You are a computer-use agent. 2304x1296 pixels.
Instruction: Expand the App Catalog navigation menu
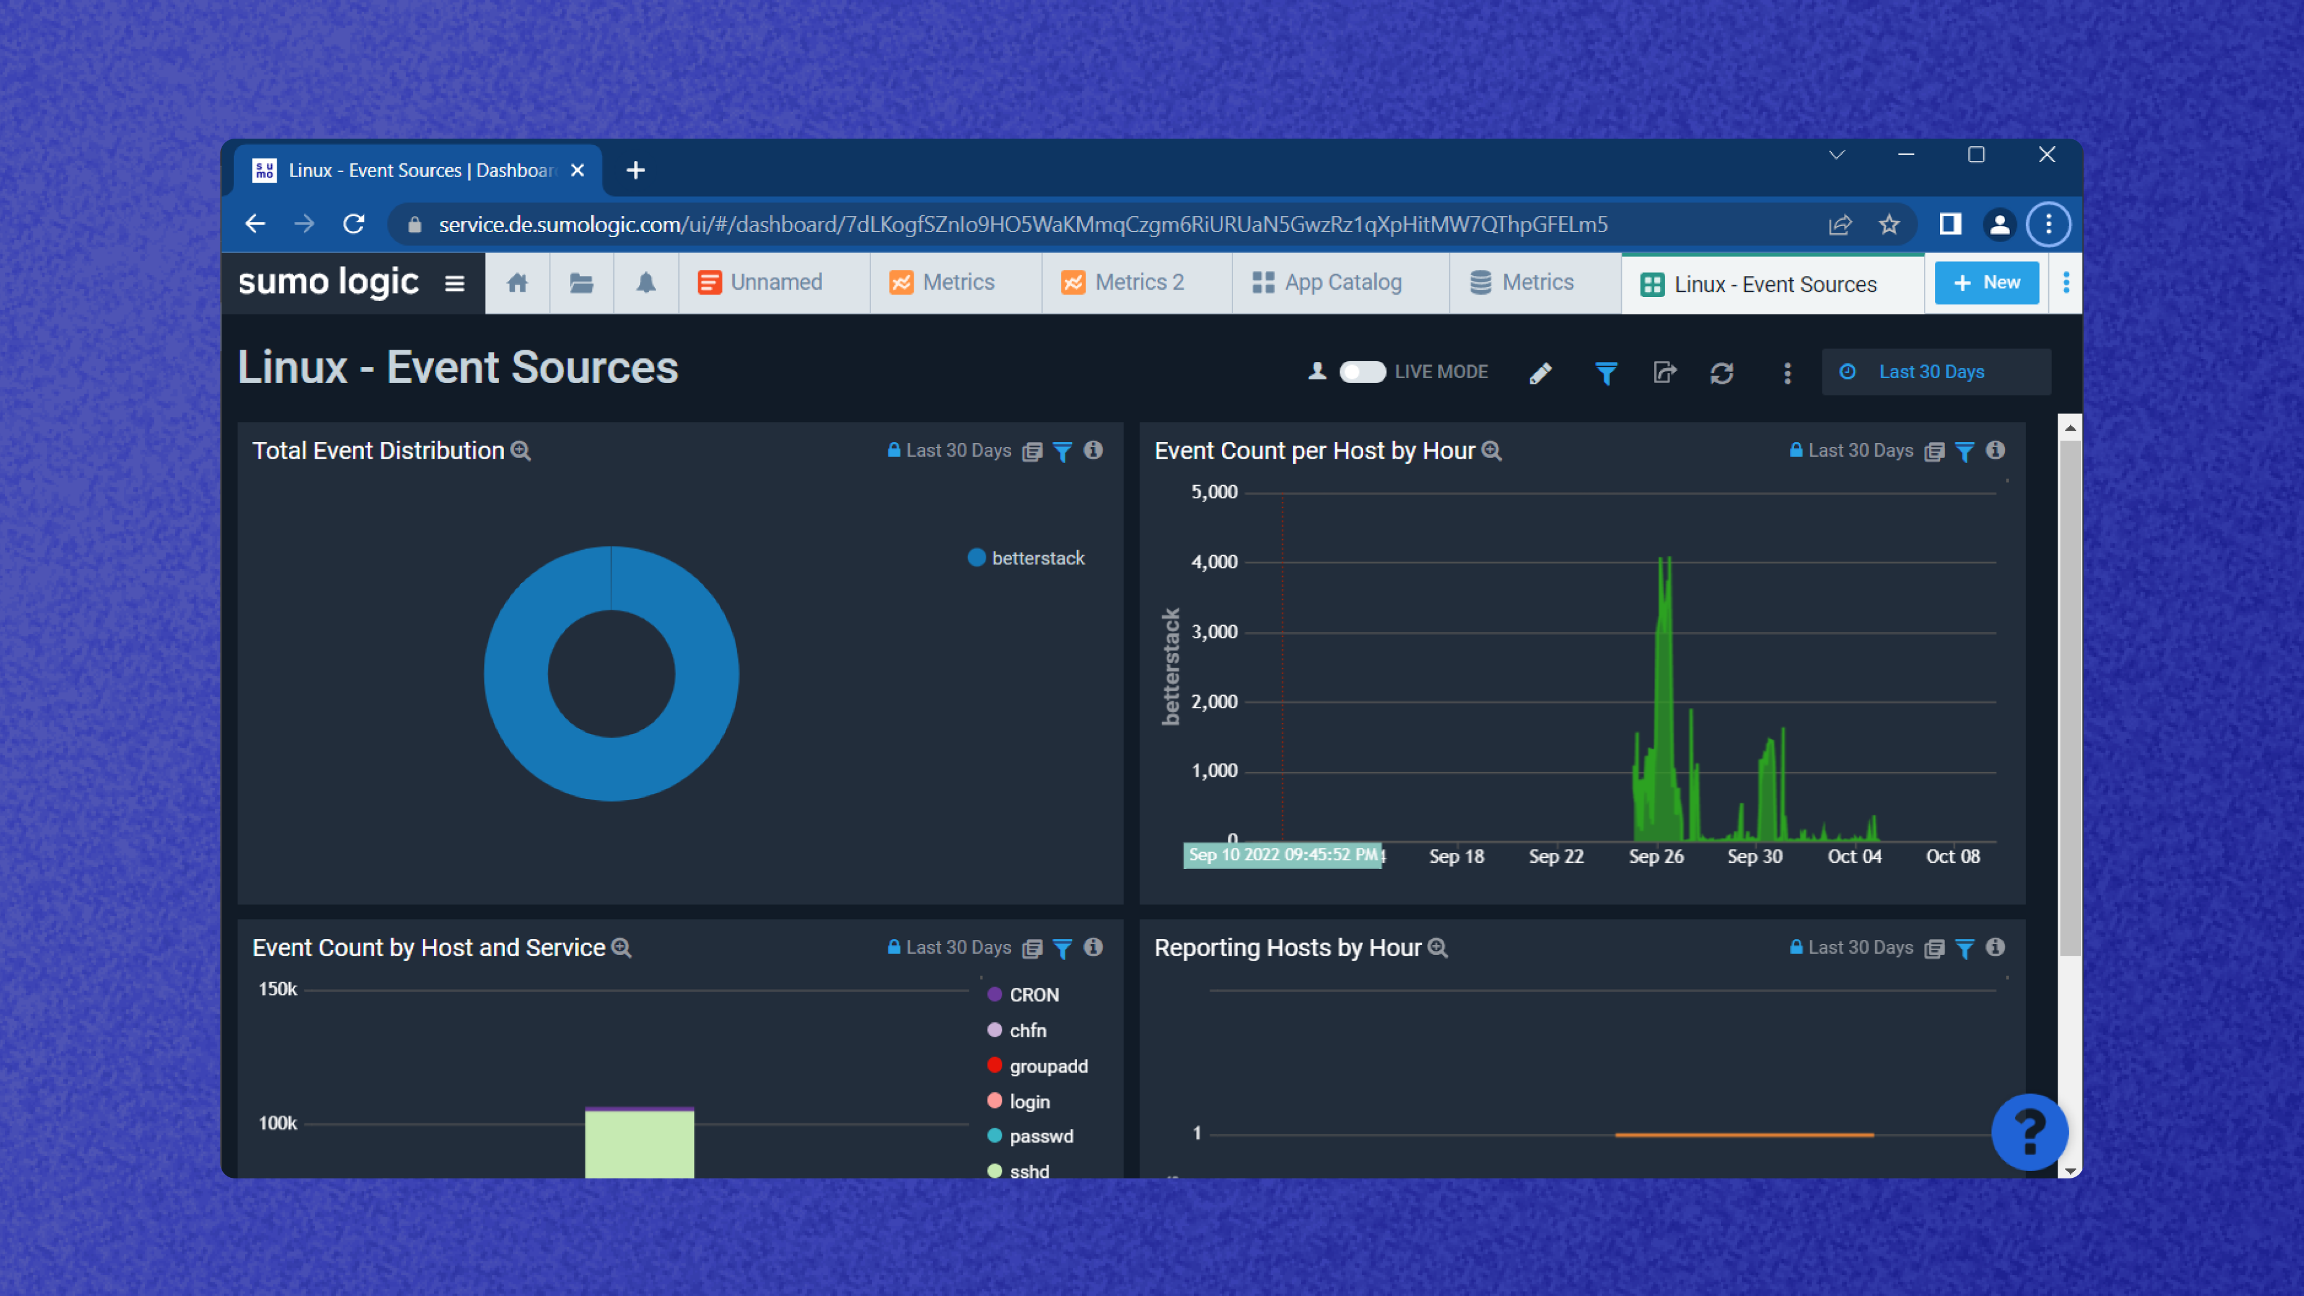(x=1343, y=282)
